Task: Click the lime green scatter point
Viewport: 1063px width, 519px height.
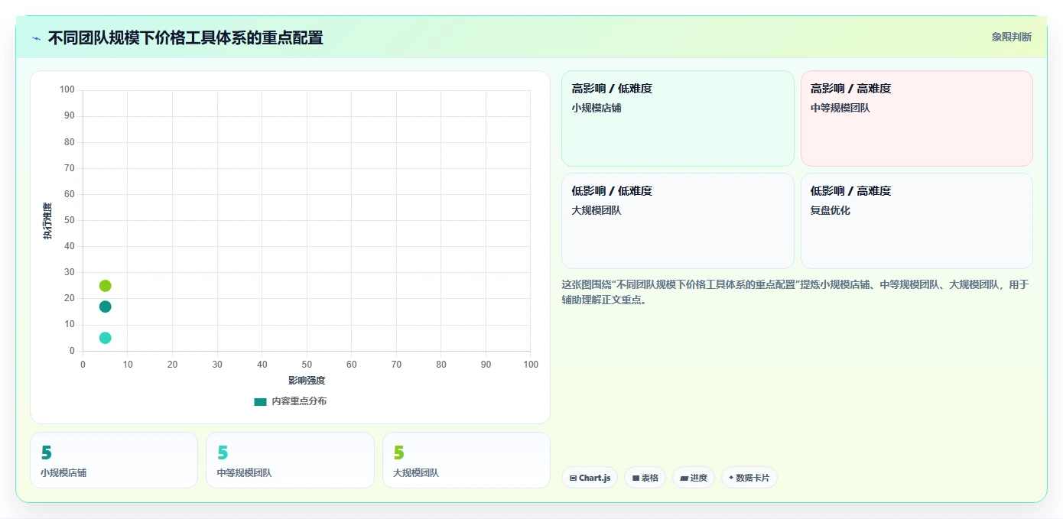Action: pos(106,286)
